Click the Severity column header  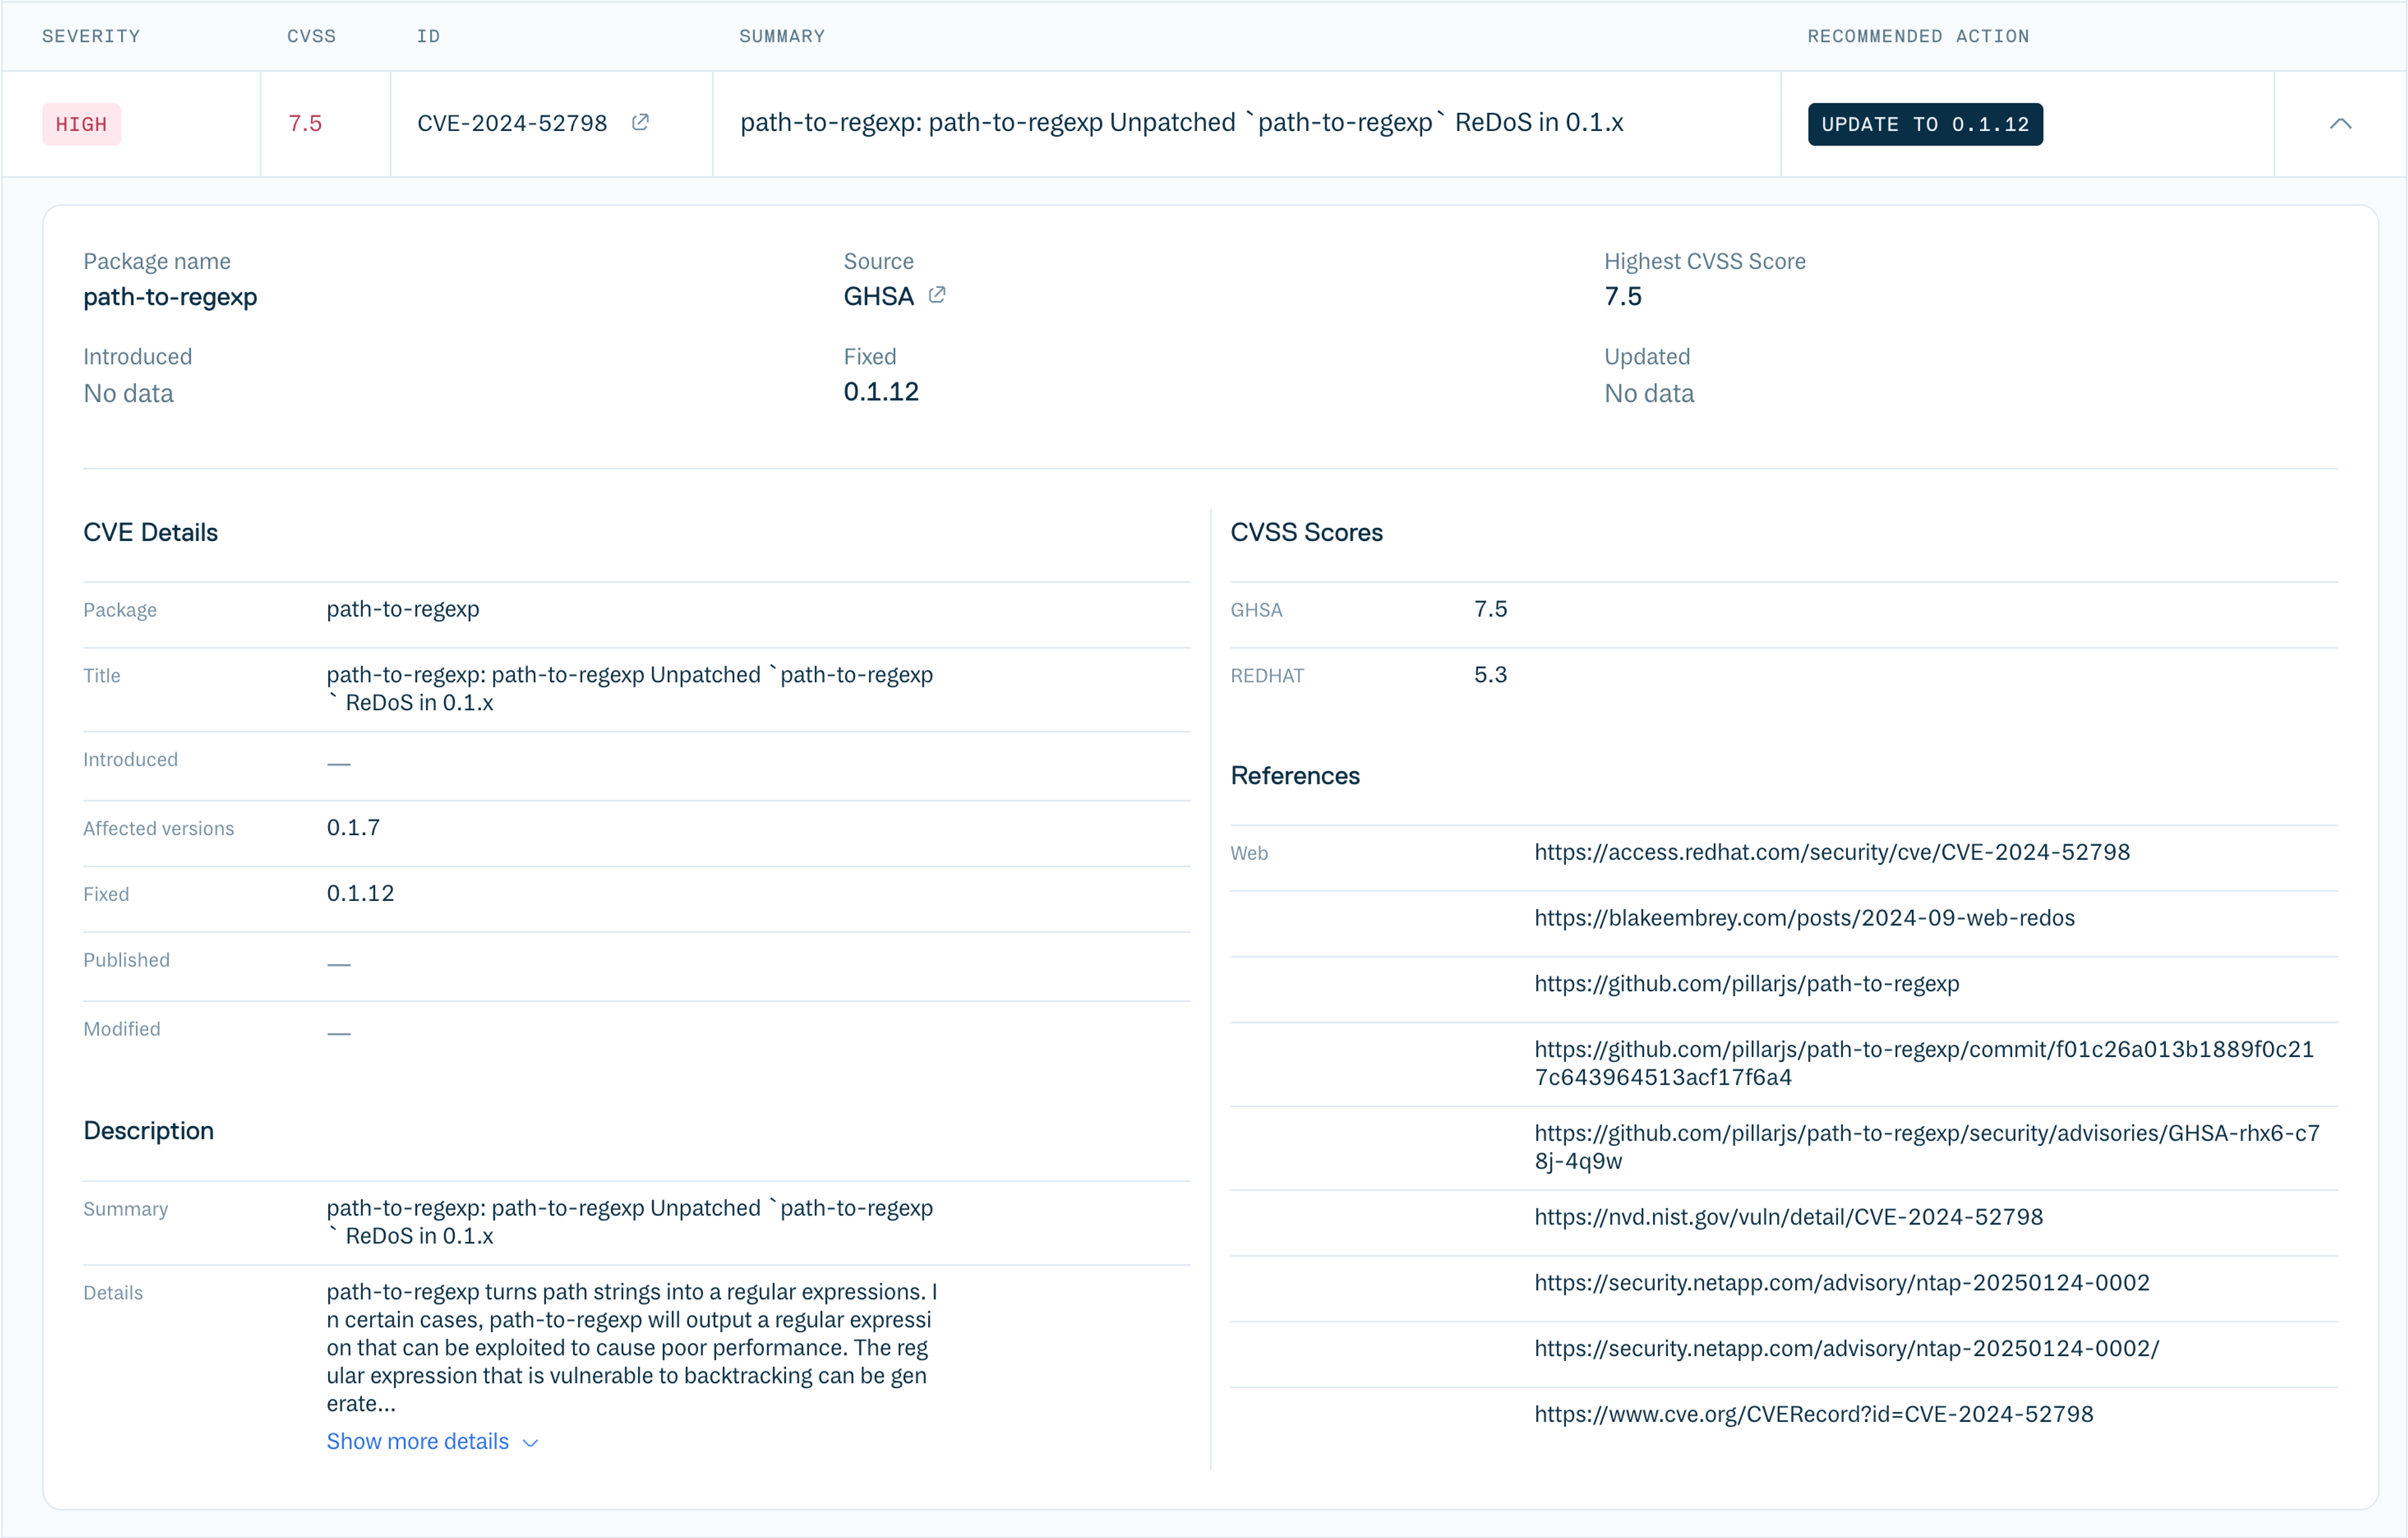[91, 36]
